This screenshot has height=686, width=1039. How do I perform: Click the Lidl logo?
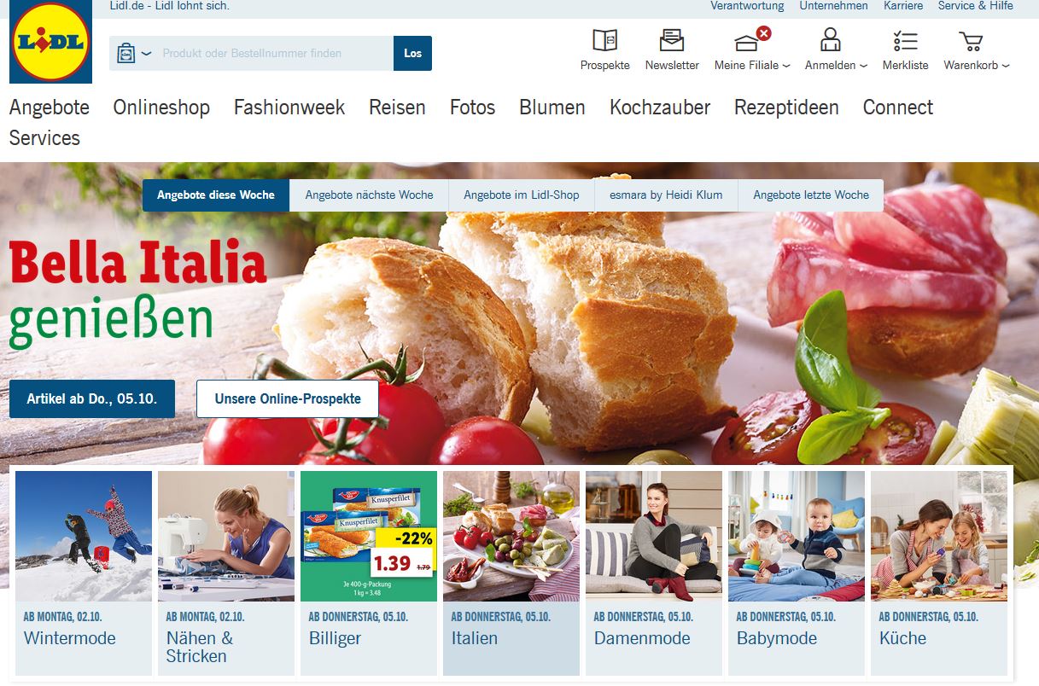50,41
